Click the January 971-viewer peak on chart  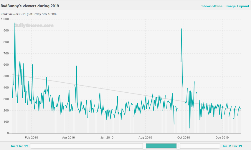click(15, 23)
